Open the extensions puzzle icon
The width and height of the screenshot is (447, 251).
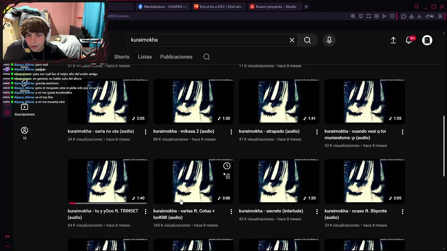pyautogui.click(x=404, y=16)
